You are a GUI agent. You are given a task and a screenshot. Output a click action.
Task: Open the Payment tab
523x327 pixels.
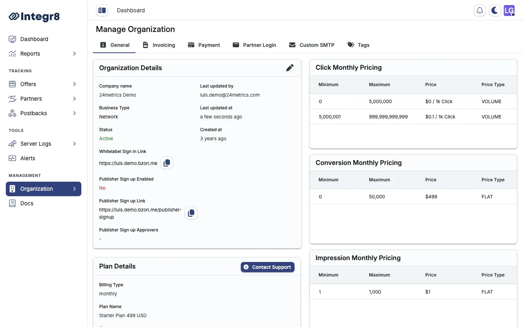pyautogui.click(x=204, y=45)
